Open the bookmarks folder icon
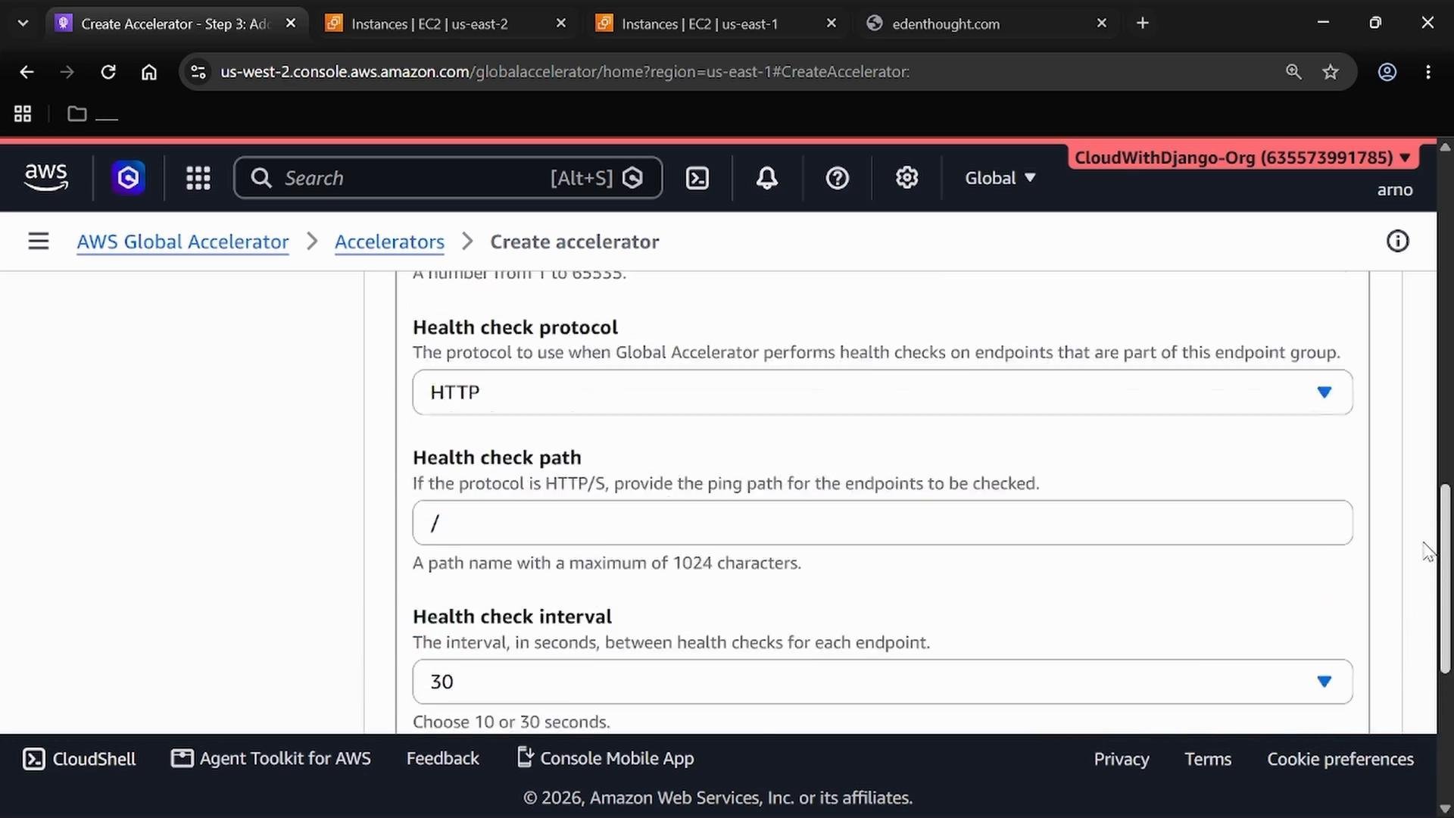The image size is (1454, 818). click(76, 114)
